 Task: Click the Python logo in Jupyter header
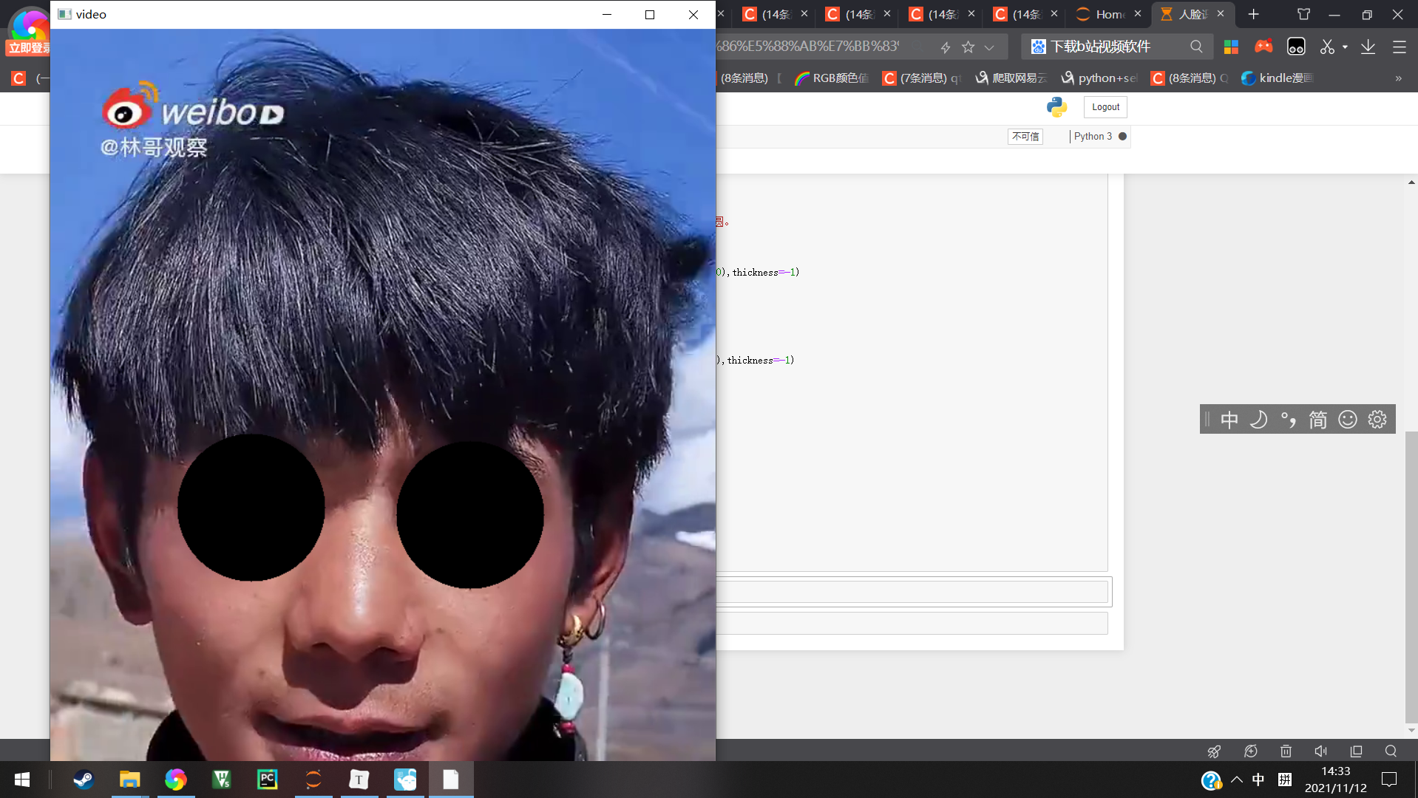pos(1056,107)
